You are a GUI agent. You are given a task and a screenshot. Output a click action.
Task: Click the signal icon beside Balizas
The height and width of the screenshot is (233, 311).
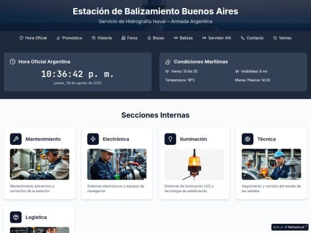click(176, 38)
